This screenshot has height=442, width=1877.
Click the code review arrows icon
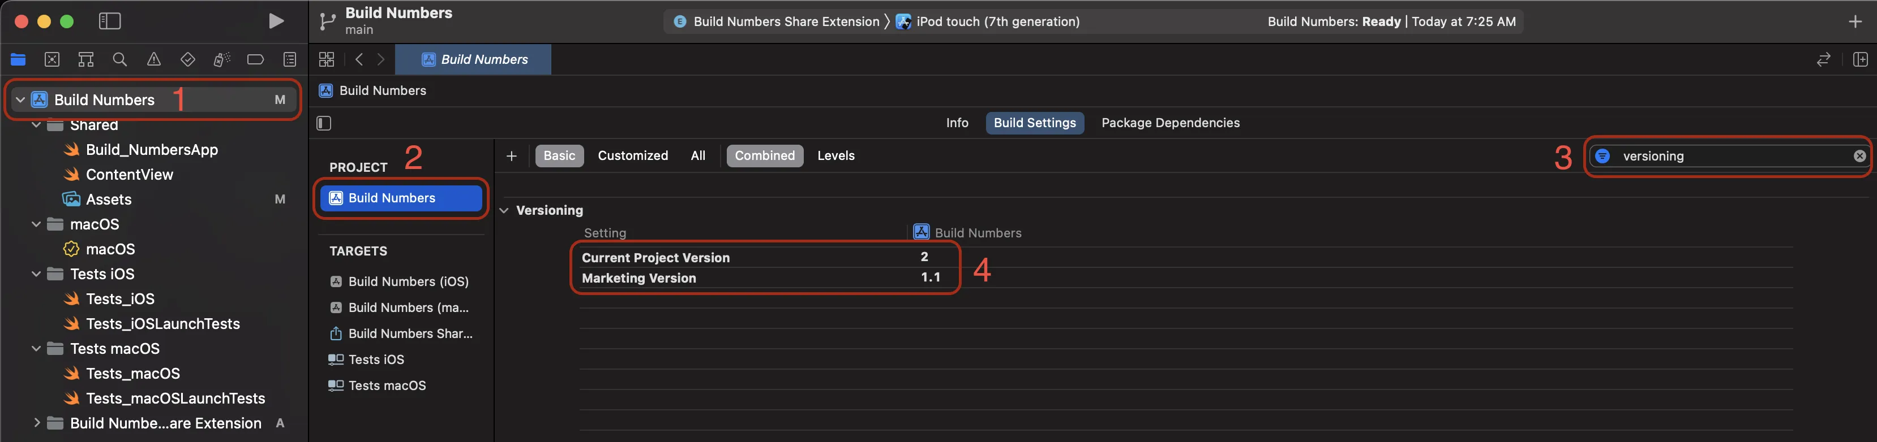tap(1823, 60)
